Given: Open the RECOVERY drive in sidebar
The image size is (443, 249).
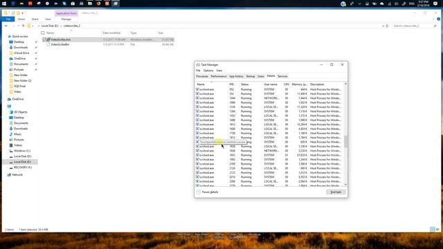Looking at the screenshot, I should [23, 167].
